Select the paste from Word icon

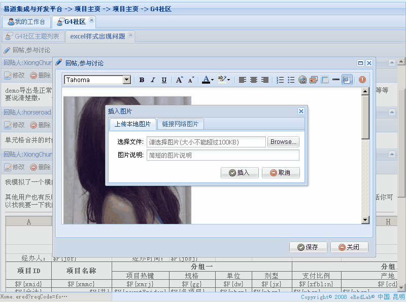click(347, 80)
